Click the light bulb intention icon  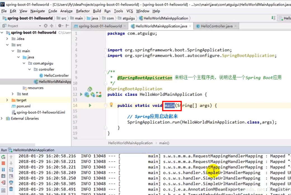pos(111,105)
